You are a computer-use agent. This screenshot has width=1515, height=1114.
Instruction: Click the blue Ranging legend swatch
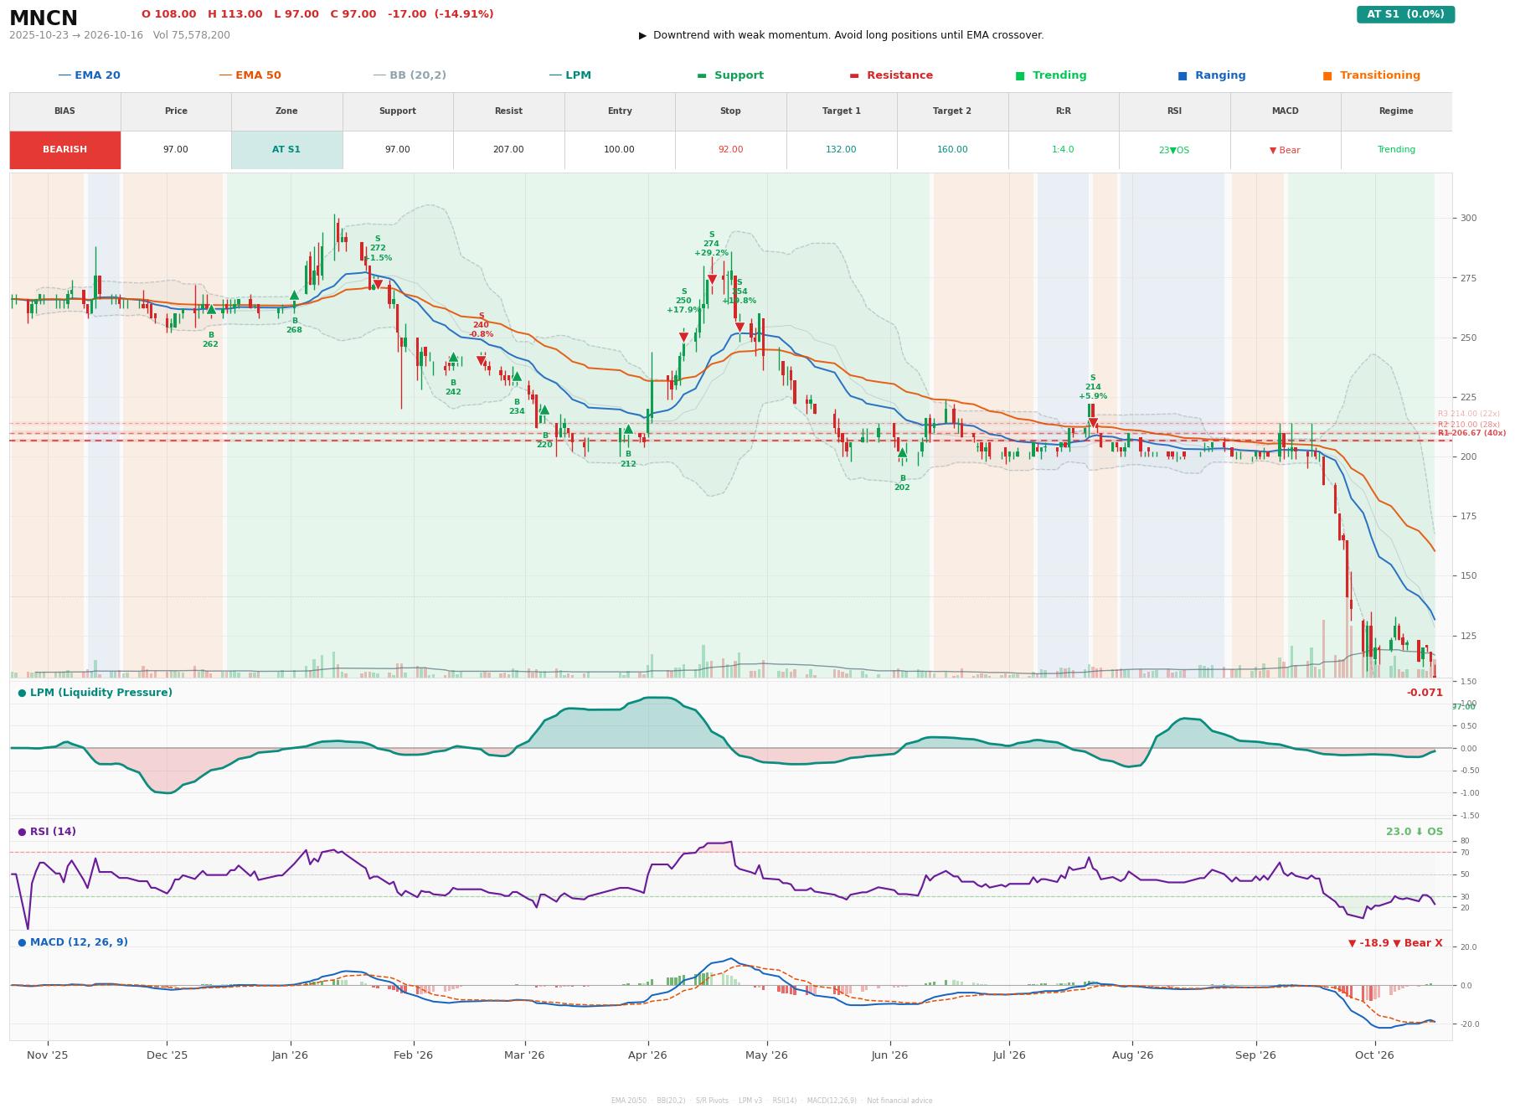(1183, 75)
